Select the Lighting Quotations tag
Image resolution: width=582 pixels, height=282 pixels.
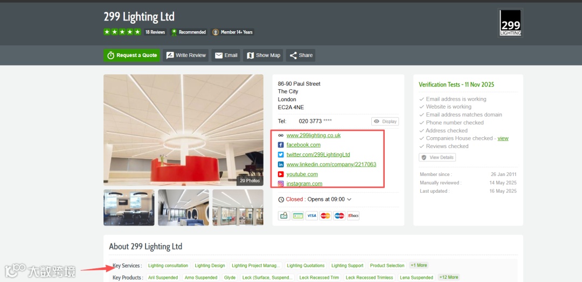coord(306,265)
